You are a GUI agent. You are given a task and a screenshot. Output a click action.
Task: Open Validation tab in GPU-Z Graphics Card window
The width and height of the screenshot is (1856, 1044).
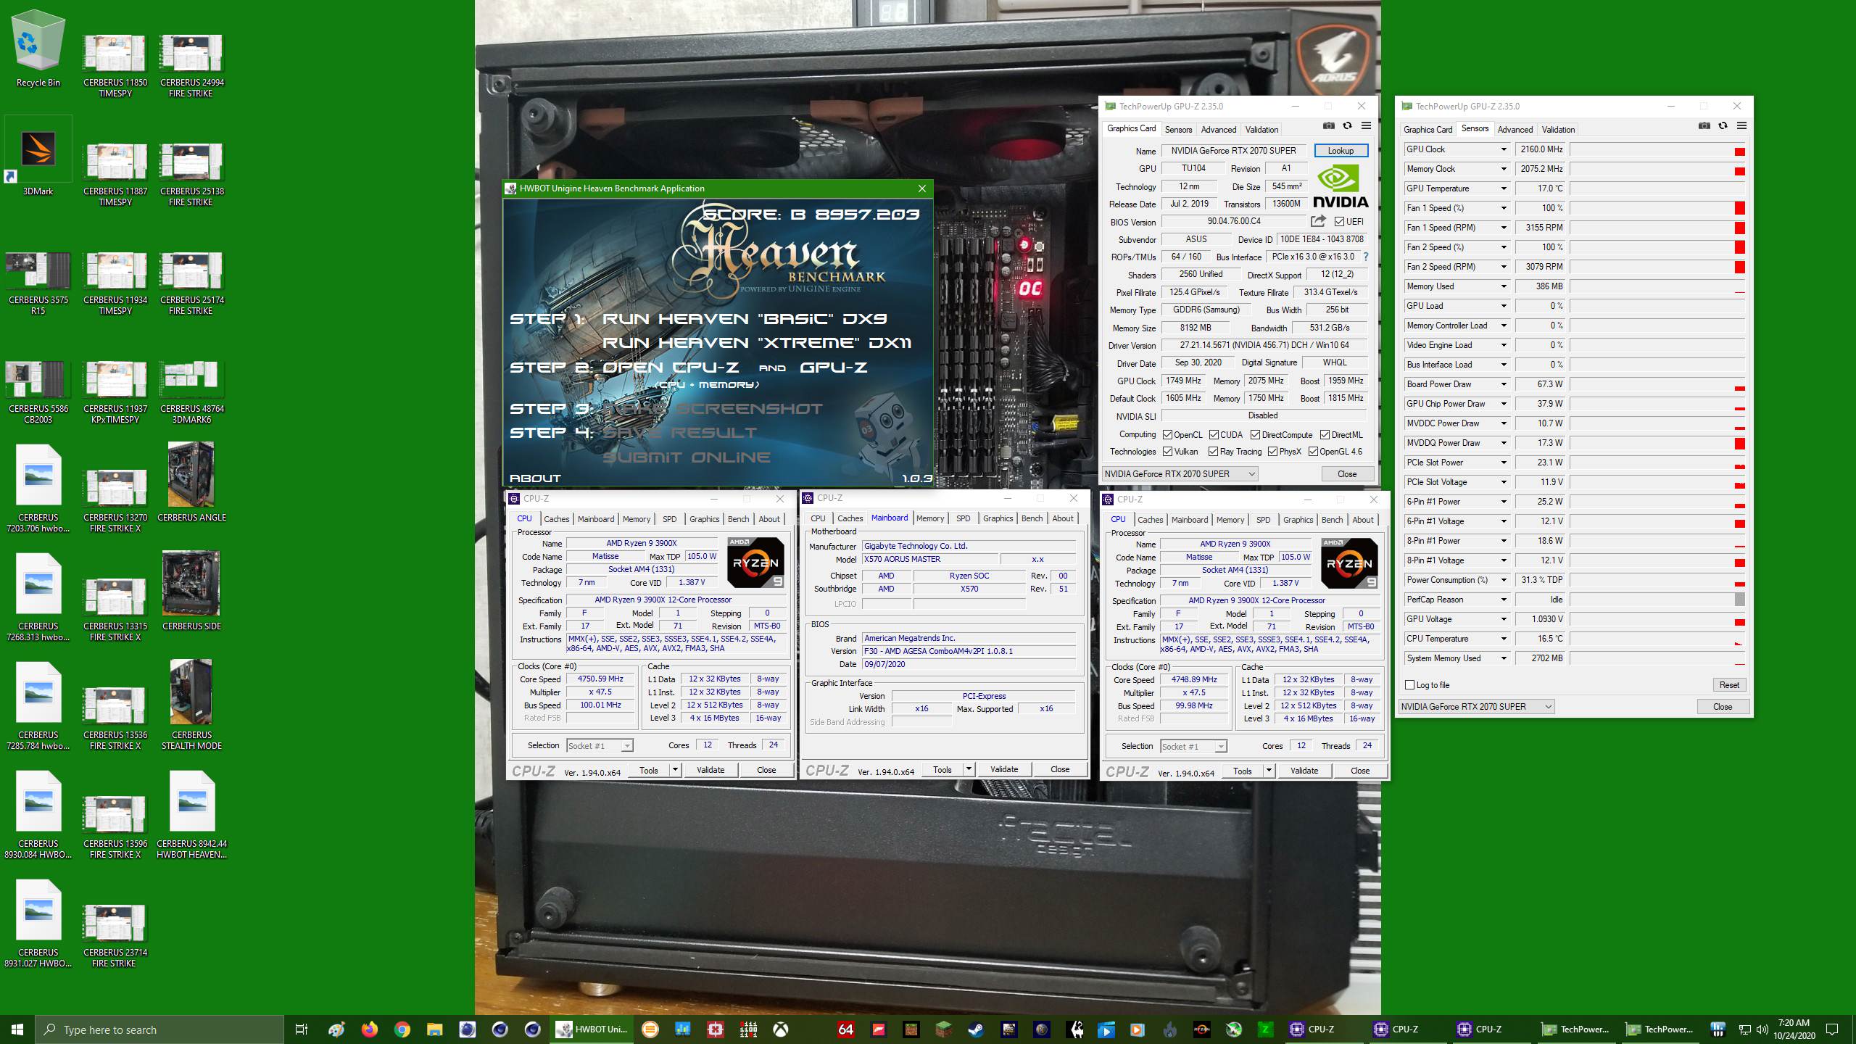[x=1261, y=129]
